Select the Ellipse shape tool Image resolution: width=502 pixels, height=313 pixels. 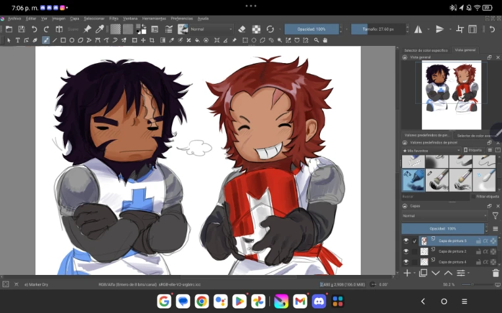click(x=72, y=40)
